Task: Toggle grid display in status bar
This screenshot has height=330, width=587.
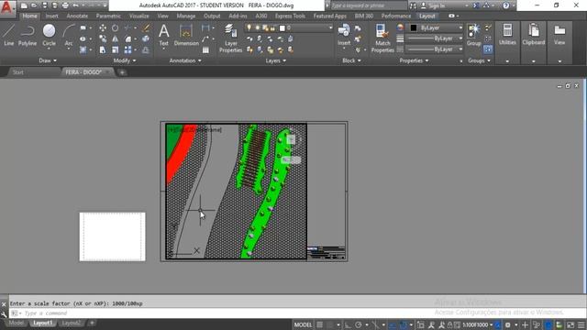Action: tap(319, 324)
